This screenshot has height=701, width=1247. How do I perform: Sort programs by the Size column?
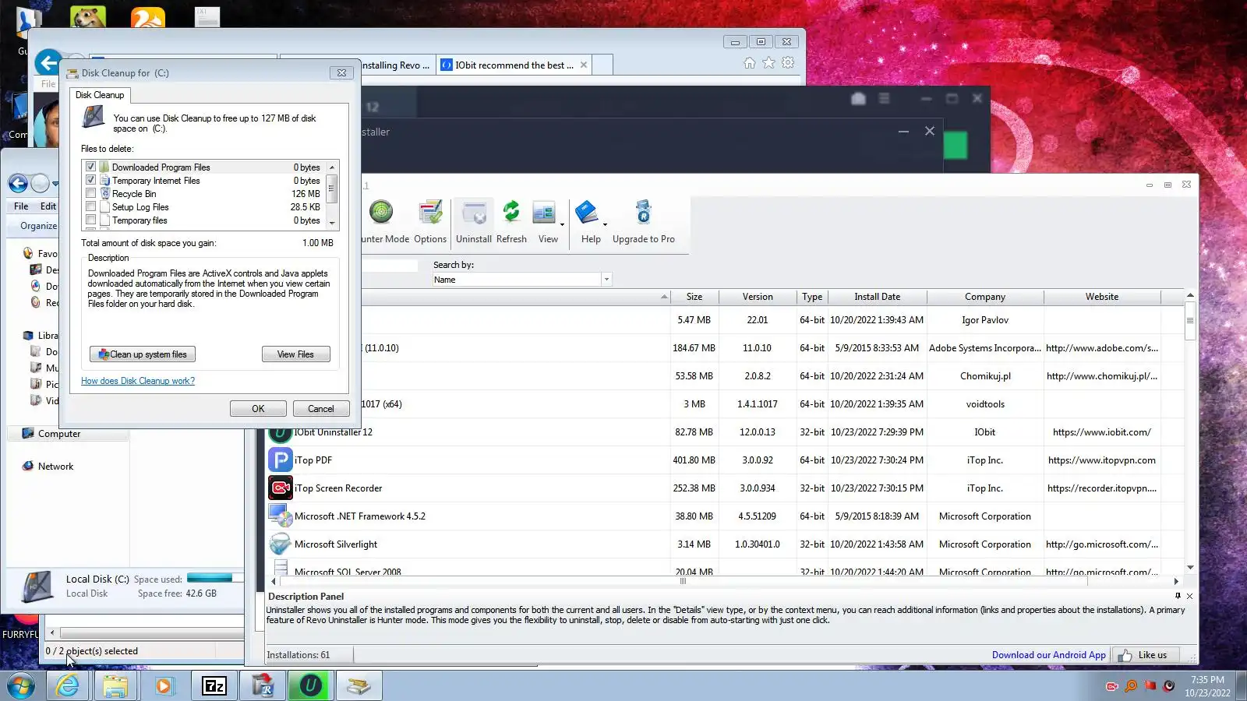[694, 297]
